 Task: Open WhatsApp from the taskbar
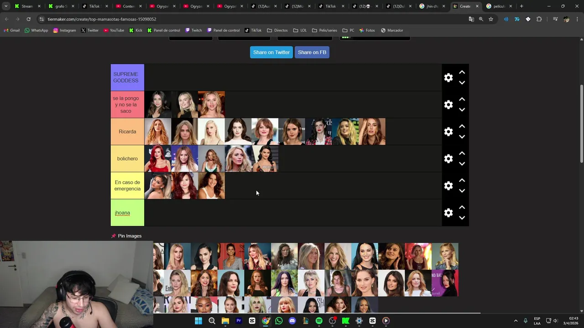279,321
